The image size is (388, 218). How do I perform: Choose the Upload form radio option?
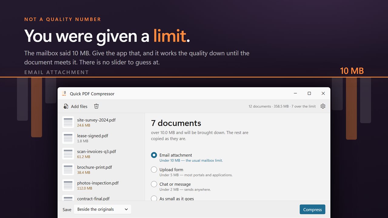tap(154, 170)
